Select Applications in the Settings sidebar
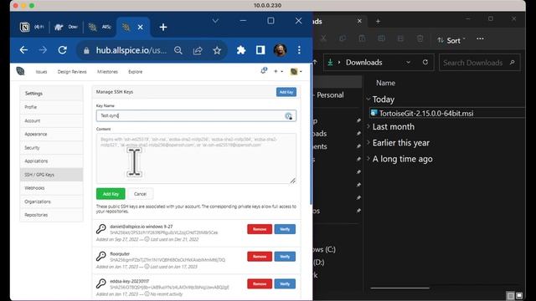This screenshot has width=536, height=301. coord(51,161)
